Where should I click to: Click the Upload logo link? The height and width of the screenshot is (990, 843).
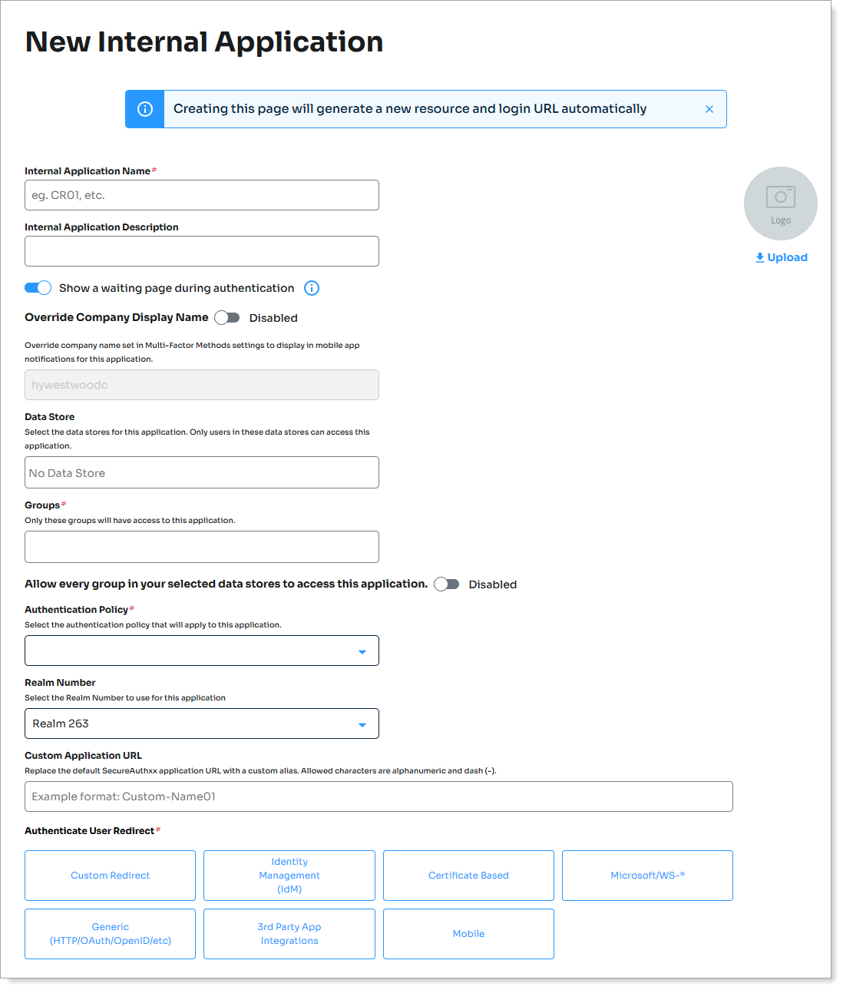pos(781,257)
